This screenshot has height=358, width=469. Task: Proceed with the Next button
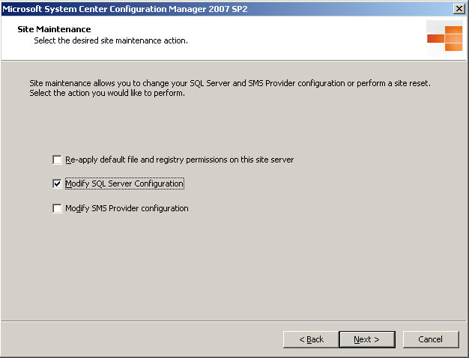tap(367, 339)
